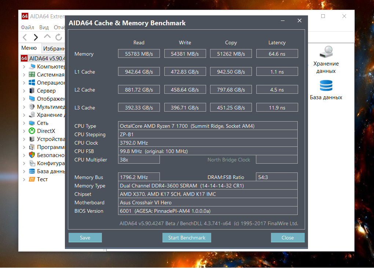
Task: Click the L2 Cache Write 458.64 GB/s
Action: 185,90
